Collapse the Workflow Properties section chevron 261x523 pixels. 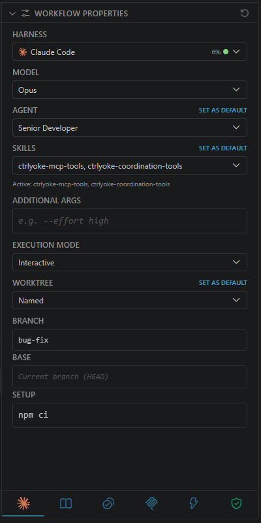12,13
